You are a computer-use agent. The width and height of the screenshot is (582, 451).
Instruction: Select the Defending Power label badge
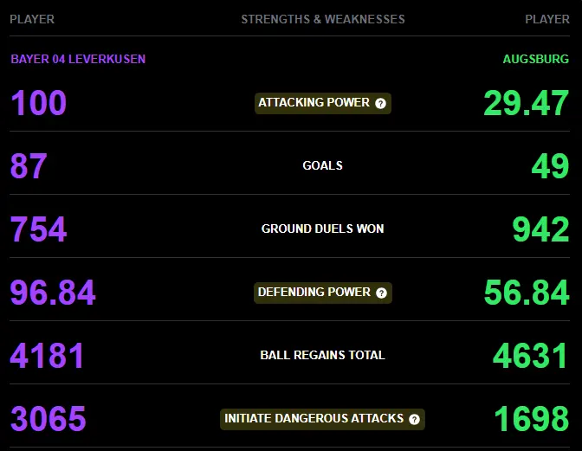click(x=323, y=293)
